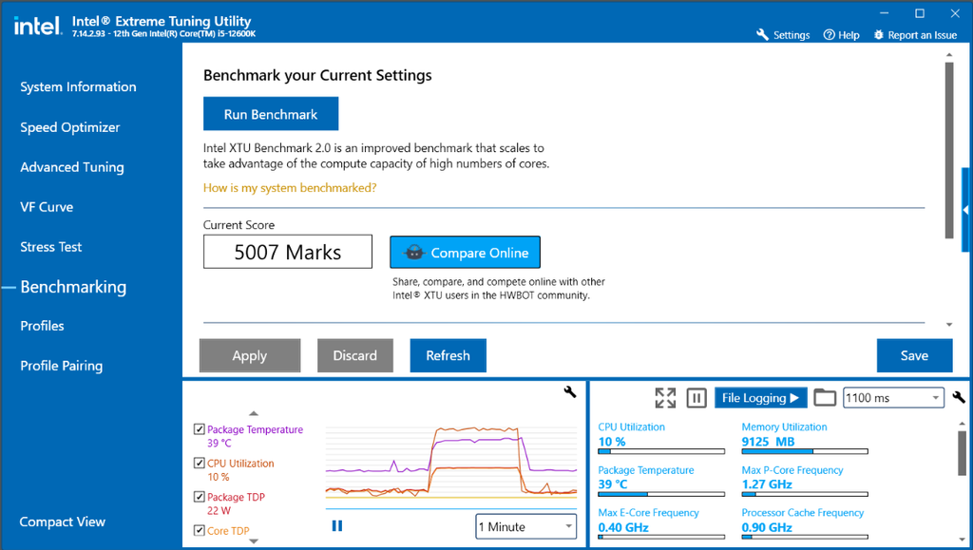Uncheck Package TDP graph series
This screenshot has width=973, height=550.
coord(200,496)
